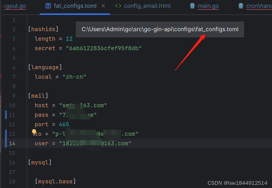The width and height of the screenshot is (272, 188).
Task: Click the secret key on line 4
Action: point(45,48)
